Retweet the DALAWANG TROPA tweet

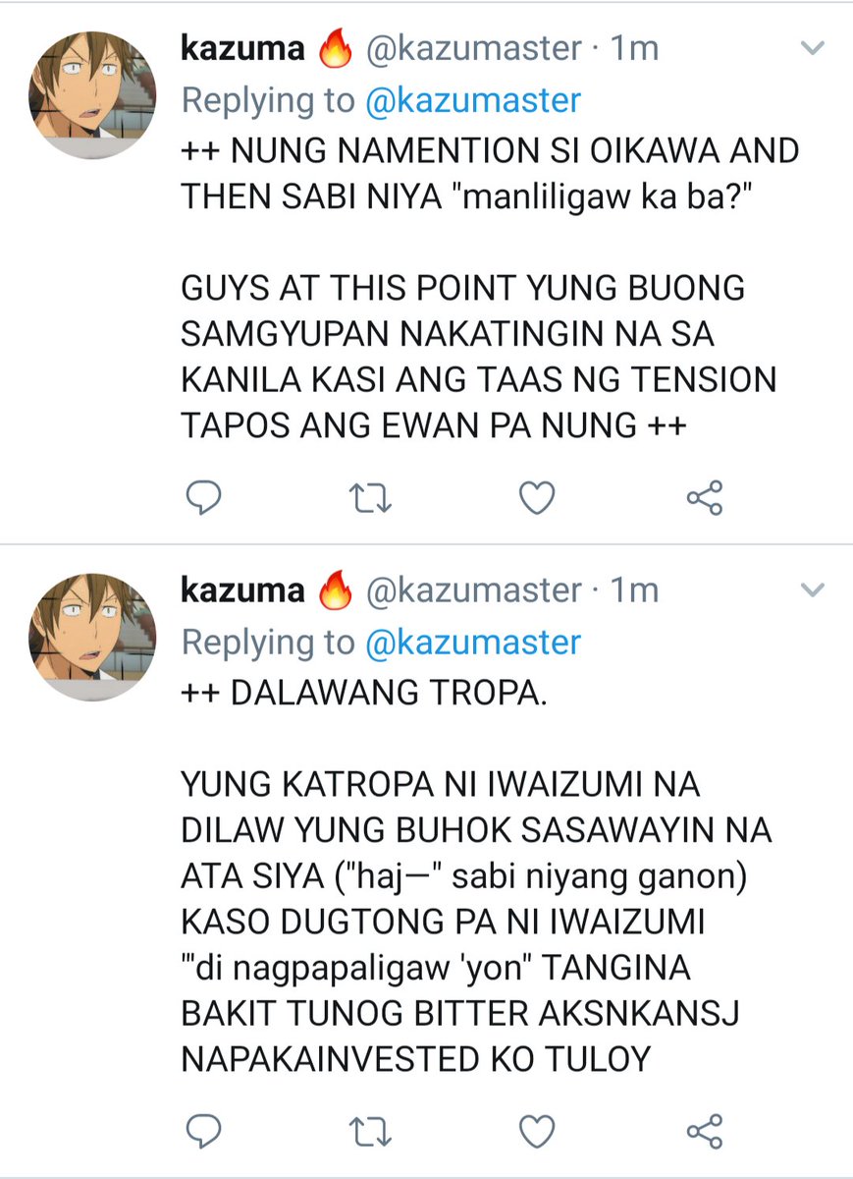(x=371, y=1132)
